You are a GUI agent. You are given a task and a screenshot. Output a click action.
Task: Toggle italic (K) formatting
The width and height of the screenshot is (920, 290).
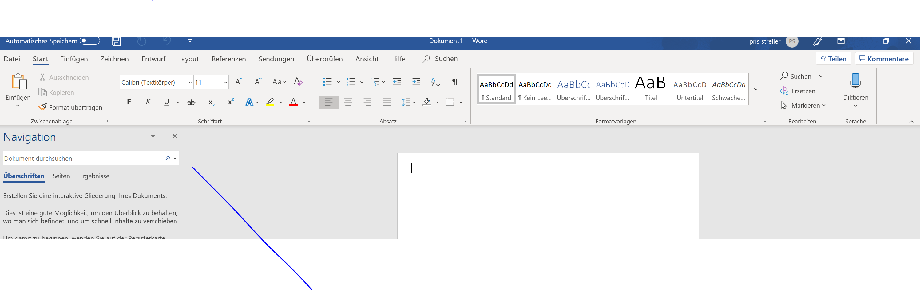point(148,102)
